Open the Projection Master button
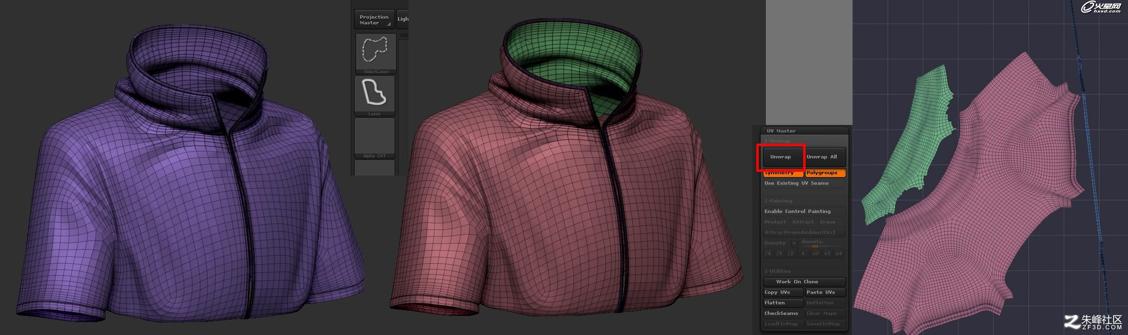This screenshot has height=335, width=1128. [375, 20]
